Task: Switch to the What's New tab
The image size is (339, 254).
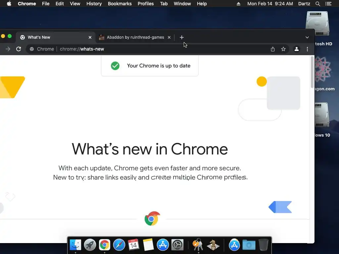Action: click(x=56, y=37)
